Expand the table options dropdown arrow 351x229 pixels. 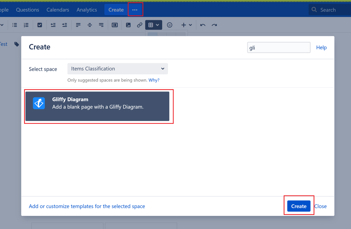[158, 25]
